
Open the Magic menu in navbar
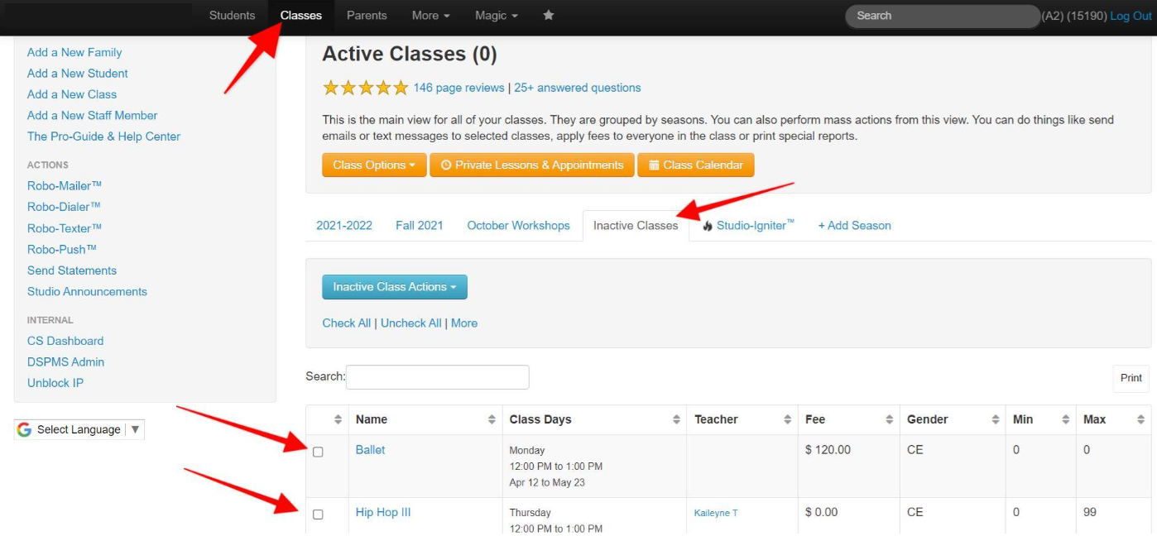pos(497,16)
